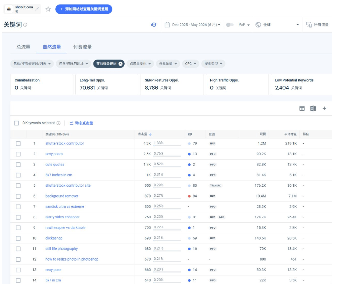Screen dimensions: 343x284
Task: Open the Dec 2025 - May 2026 date dropdown
Action: click(196, 25)
